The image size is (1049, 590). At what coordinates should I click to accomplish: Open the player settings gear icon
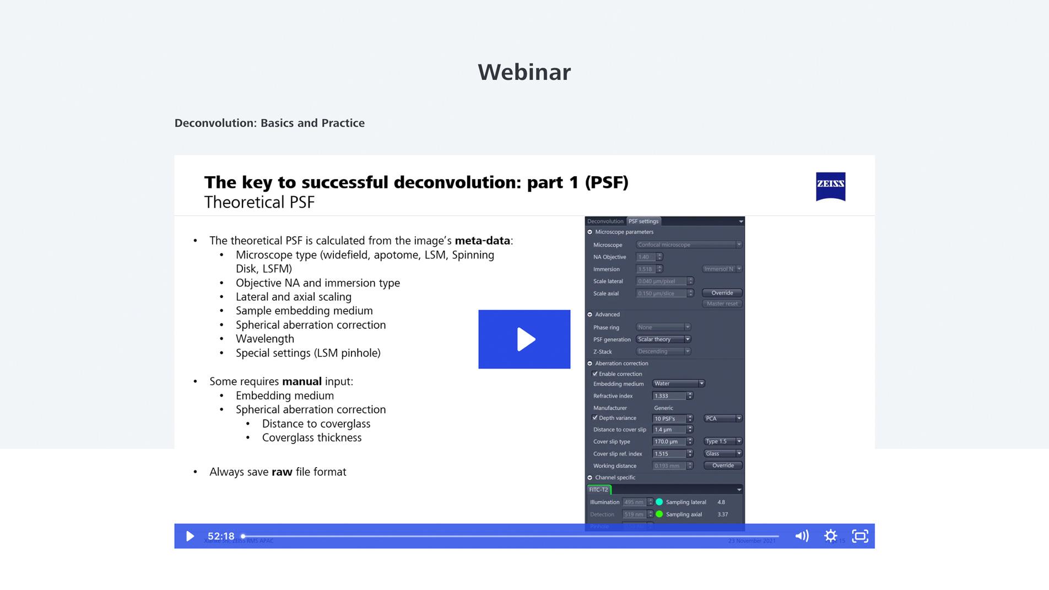(831, 536)
